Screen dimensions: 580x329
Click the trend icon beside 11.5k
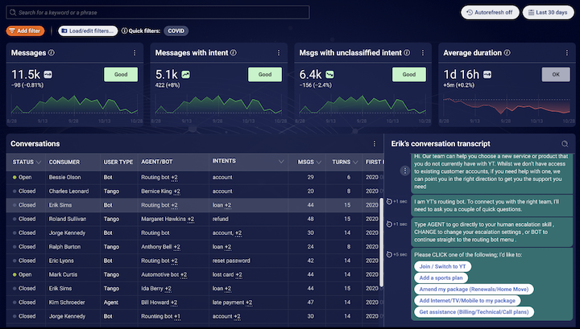[x=48, y=75]
